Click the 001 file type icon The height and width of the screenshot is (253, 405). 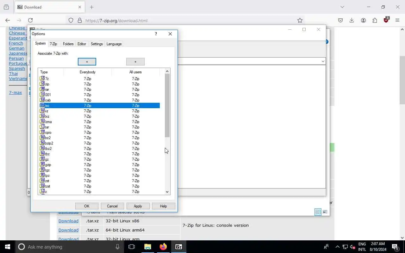point(42,95)
